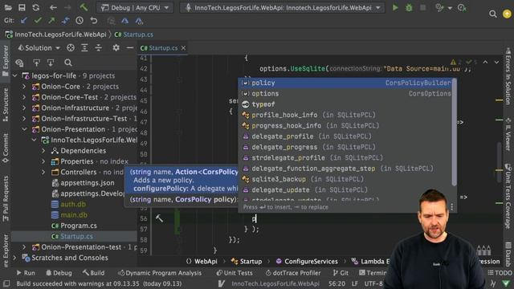Click the quick-fix hammer in gutter line 56
The width and height of the screenshot is (514, 289).
pos(159,218)
